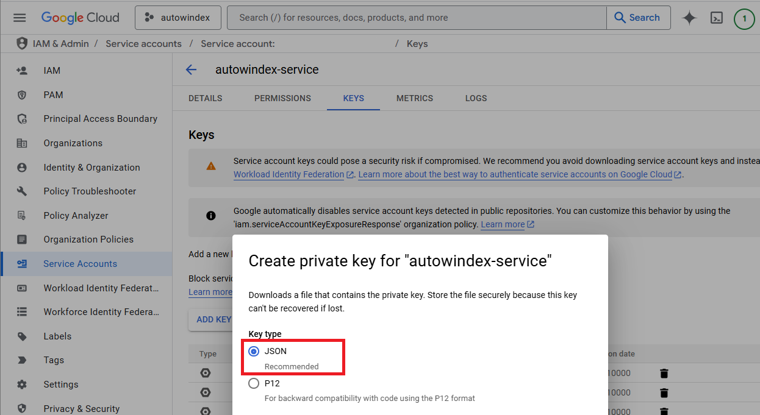Click the Keys breadcrumb text
Viewport: 760px width, 415px height.
coord(417,44)
